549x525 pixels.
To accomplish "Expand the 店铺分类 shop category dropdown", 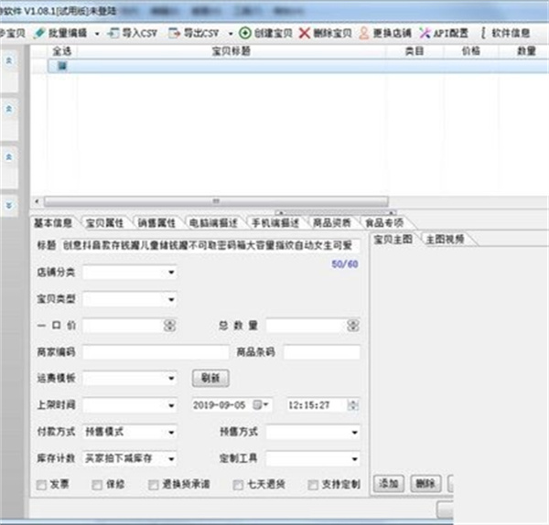I will (x=171, y=273).
